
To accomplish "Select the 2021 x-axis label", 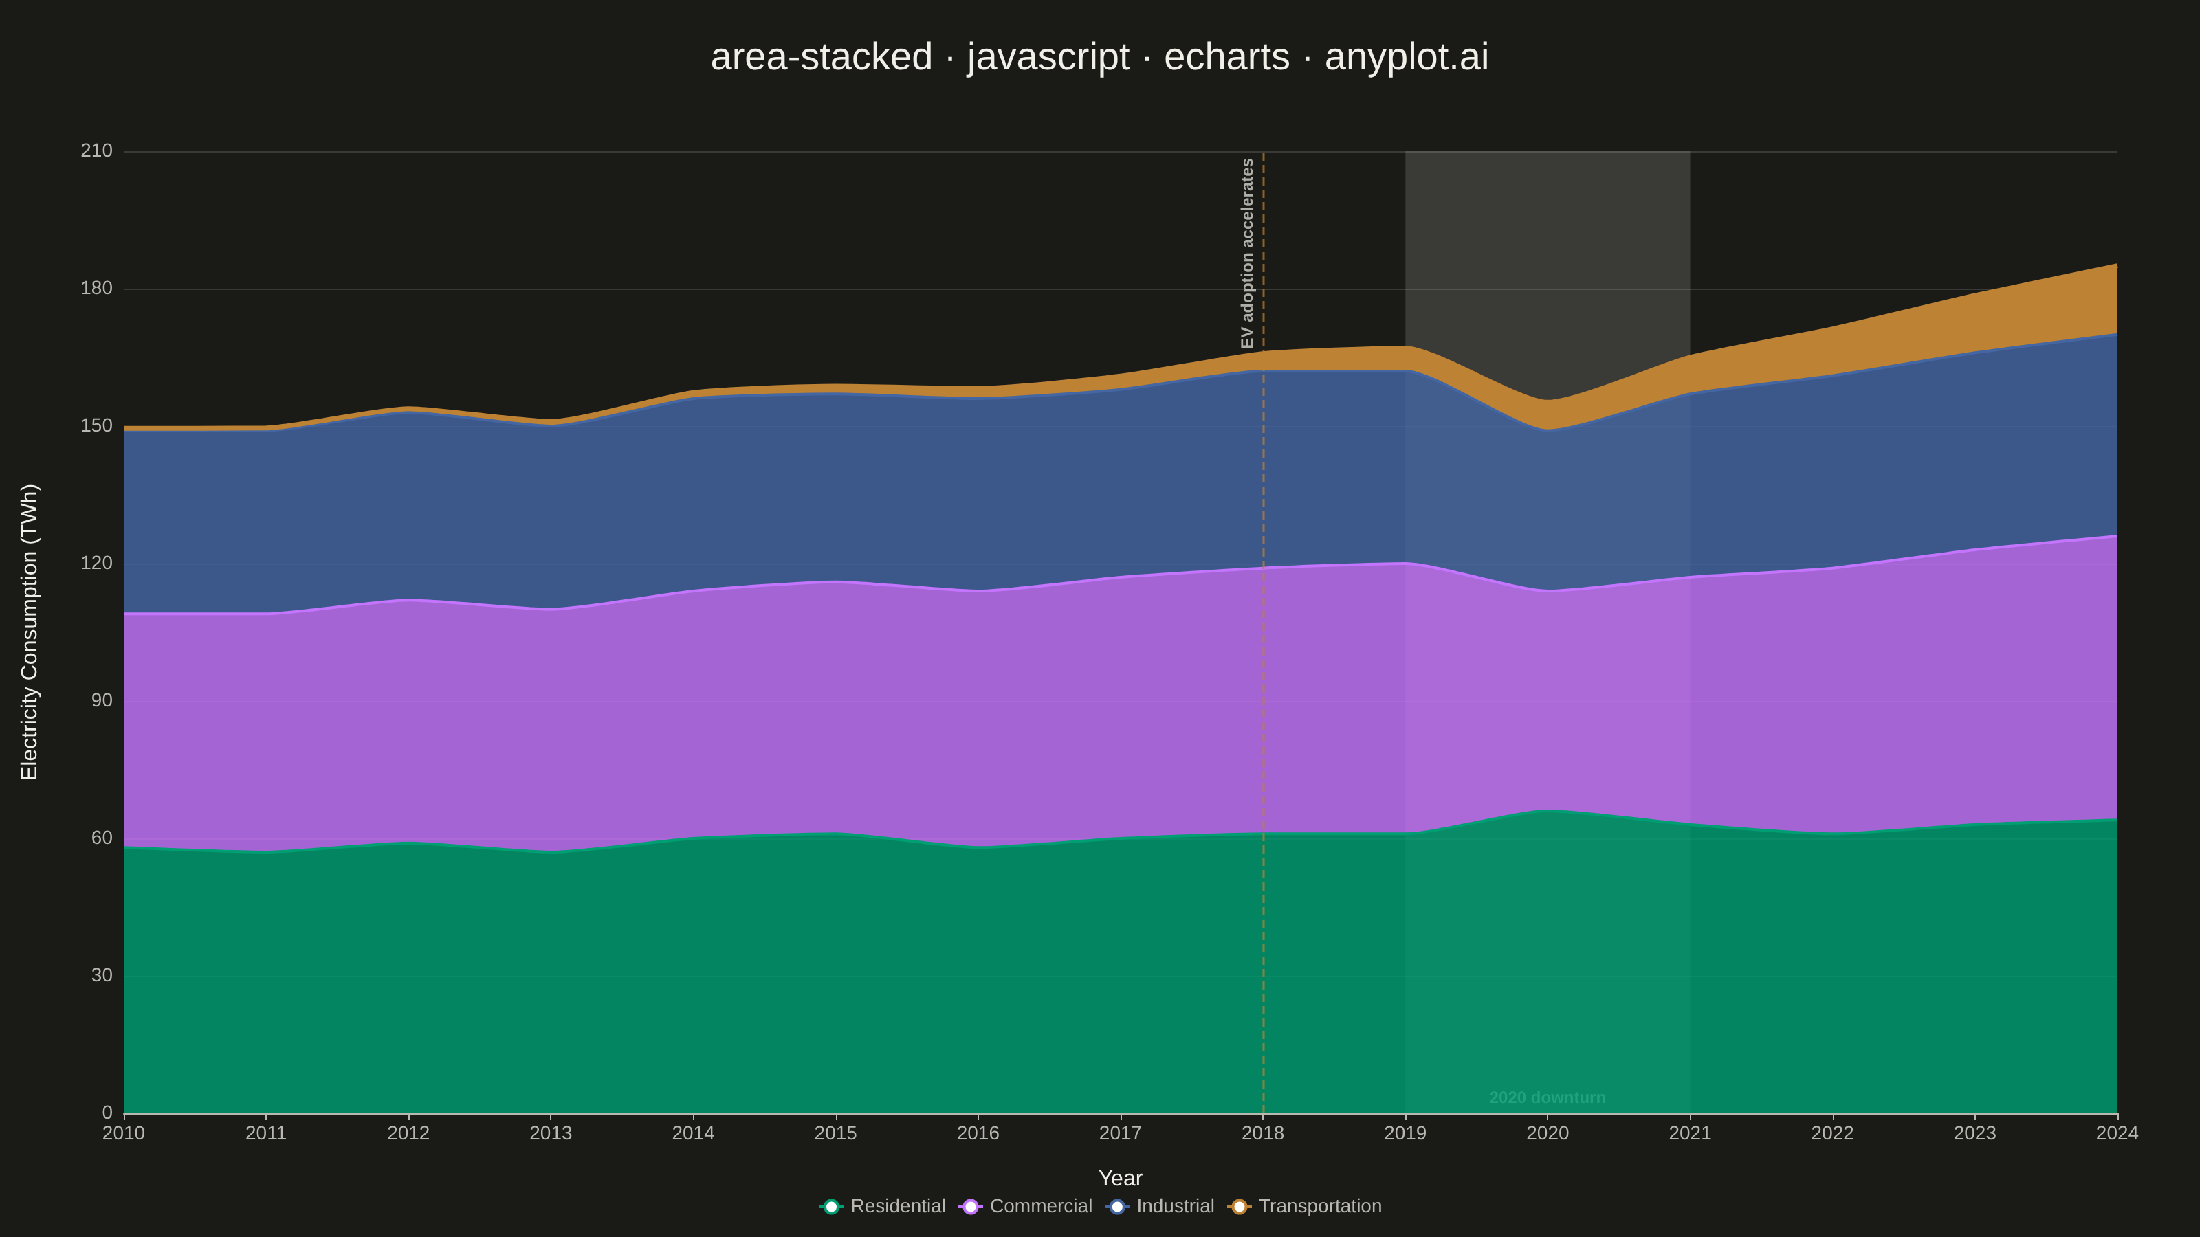I will 1690,1134.
